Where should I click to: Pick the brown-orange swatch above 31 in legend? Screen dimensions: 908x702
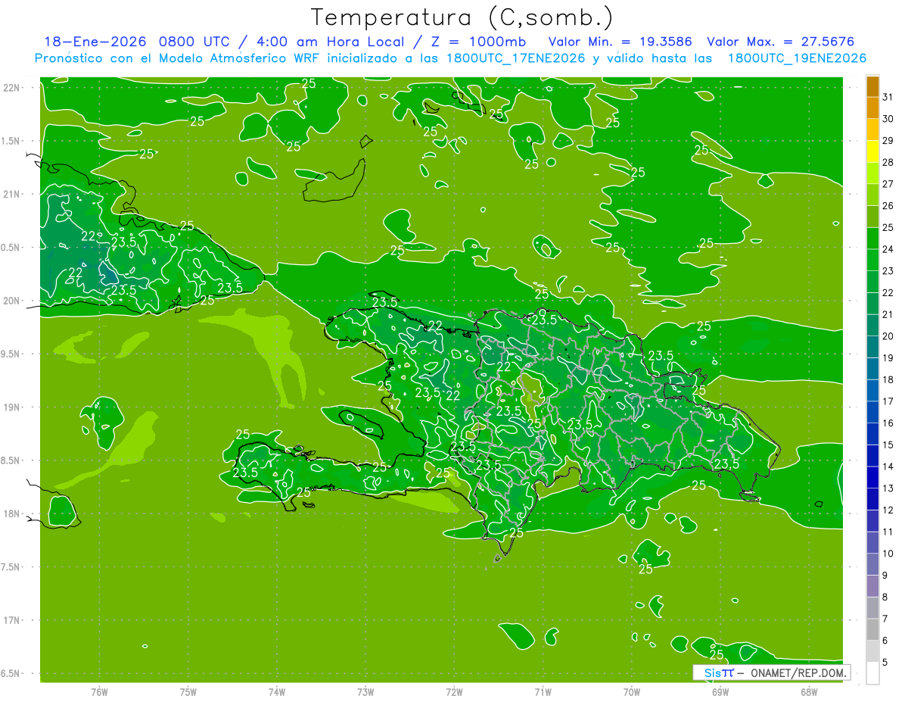[872, 86]
